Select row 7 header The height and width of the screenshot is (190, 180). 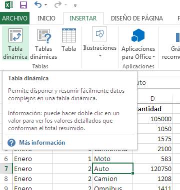point(6,169)
